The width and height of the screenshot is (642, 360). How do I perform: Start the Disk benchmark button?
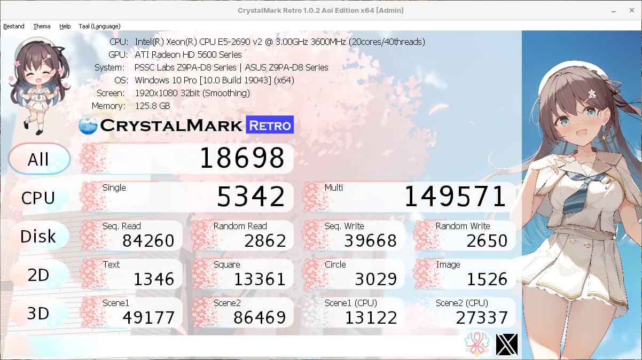pyautogui.click(x=39, y=236)
